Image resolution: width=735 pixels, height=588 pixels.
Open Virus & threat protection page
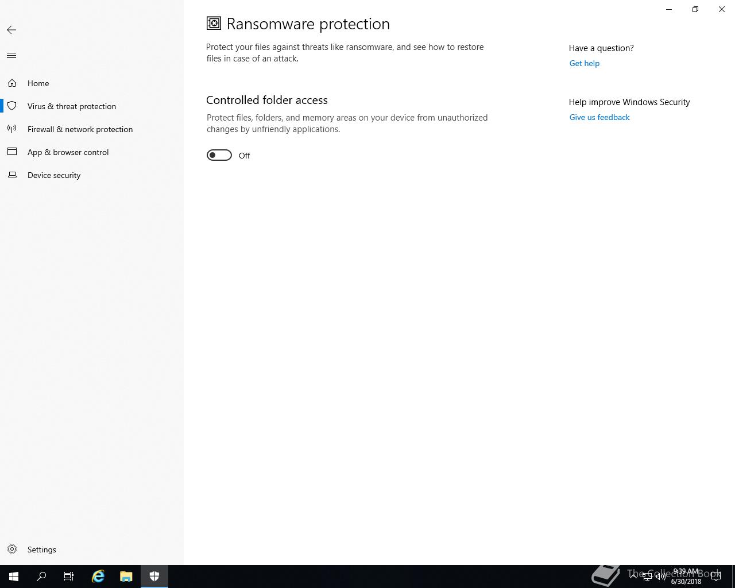(92, 106)
